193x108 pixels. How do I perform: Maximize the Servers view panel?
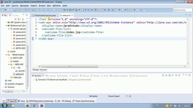tap(190, 75)
